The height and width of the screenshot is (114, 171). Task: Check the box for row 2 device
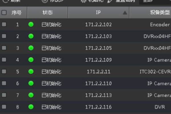[x=4, y=36]
